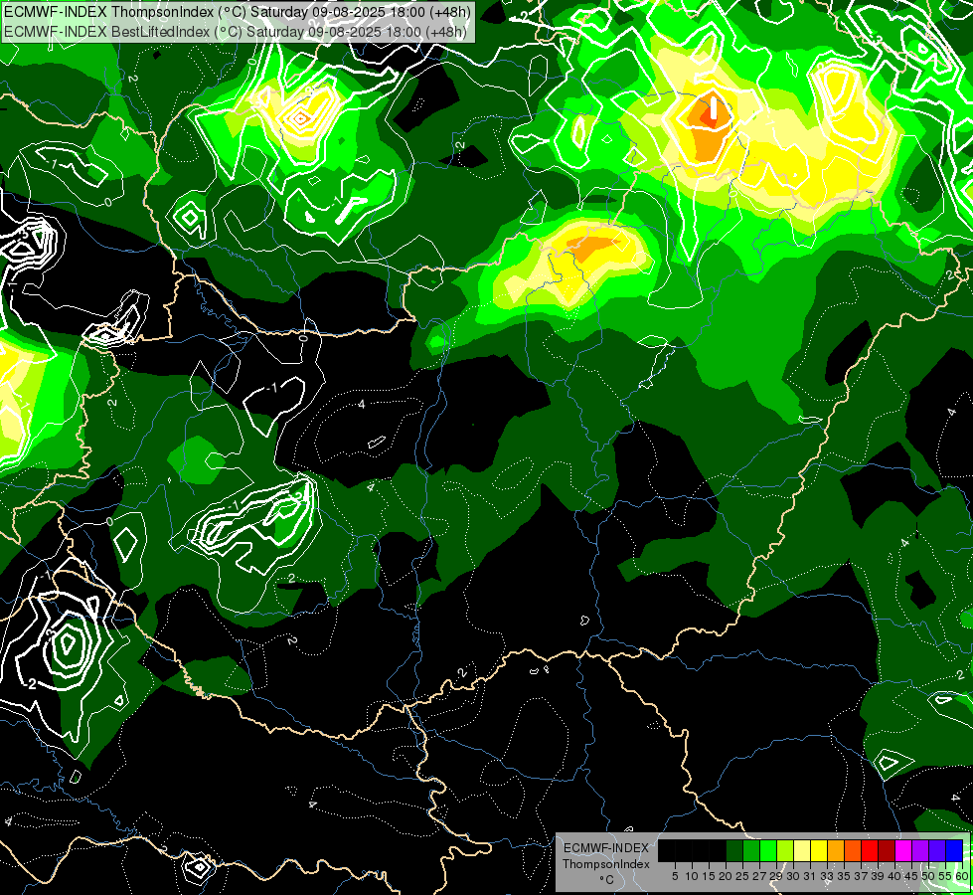Pick the yellow-green 29–30 legend swatch
The width and height of the screenshot is (973, 895).
point(785,850)
